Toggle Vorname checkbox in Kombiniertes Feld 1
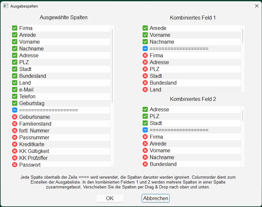This screenshot has width=262, height=207. [x=145, y=35]
